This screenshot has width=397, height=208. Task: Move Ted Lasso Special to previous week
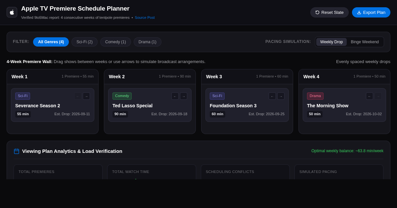pyautogui.click(x=175, y=96)
